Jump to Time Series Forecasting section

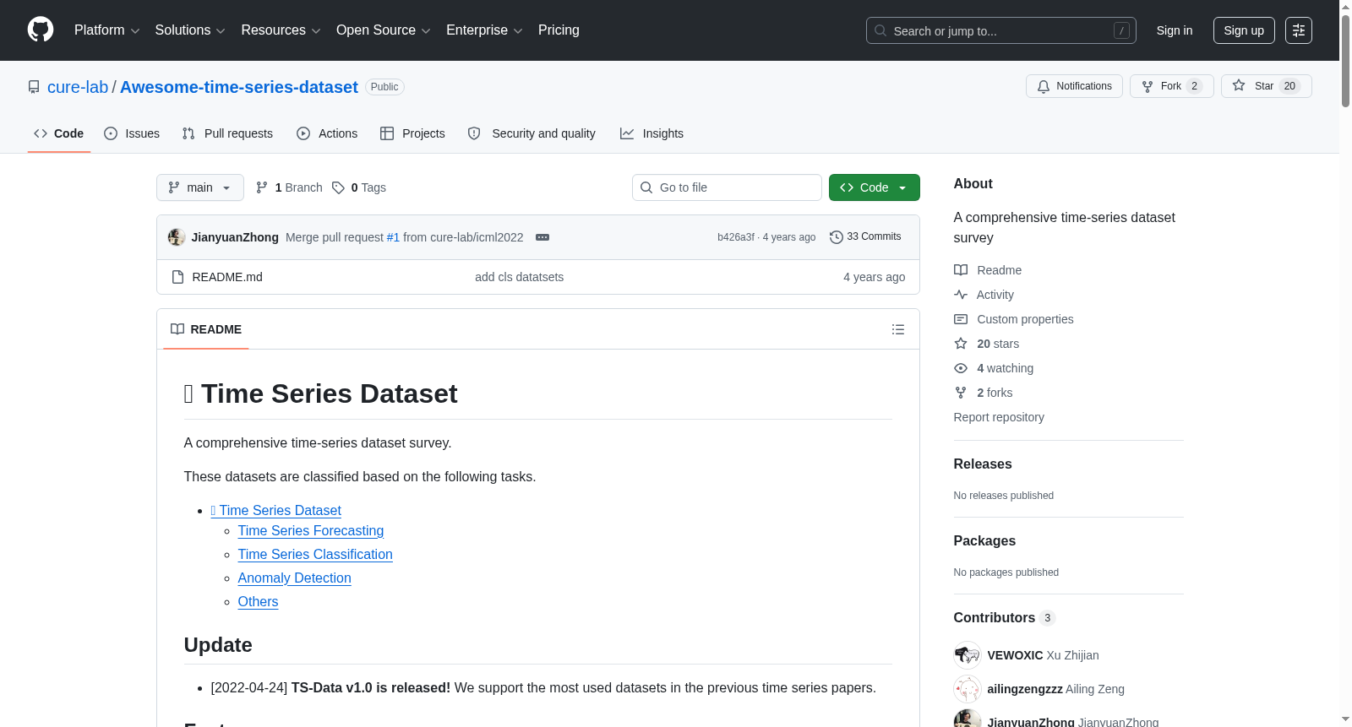[x=311, y=530]
